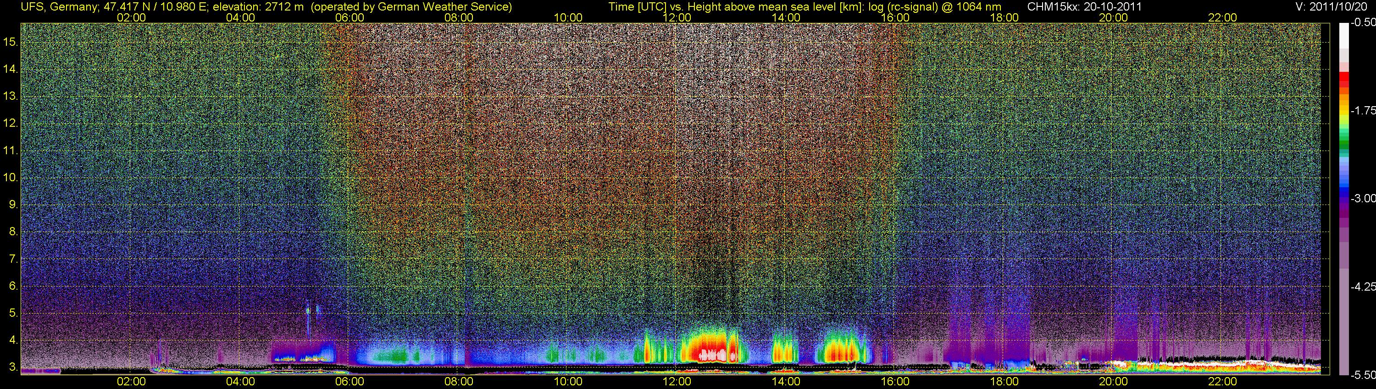Click the '15.' height axis label
This screenshot has width=1376, height=389.
(11, 42)
